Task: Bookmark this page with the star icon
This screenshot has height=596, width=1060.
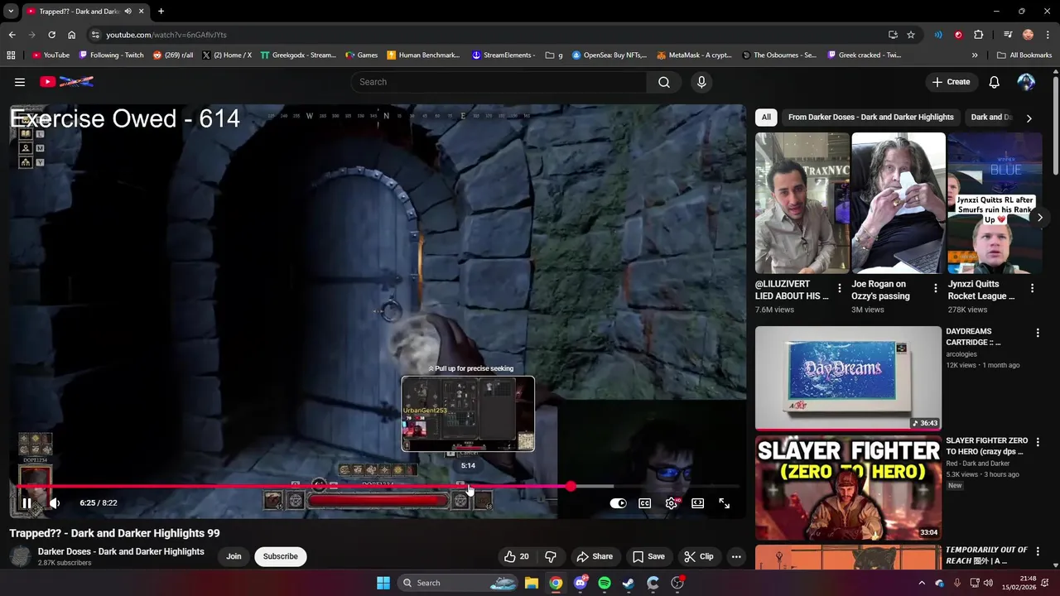Action: click(x=911, y=35)
